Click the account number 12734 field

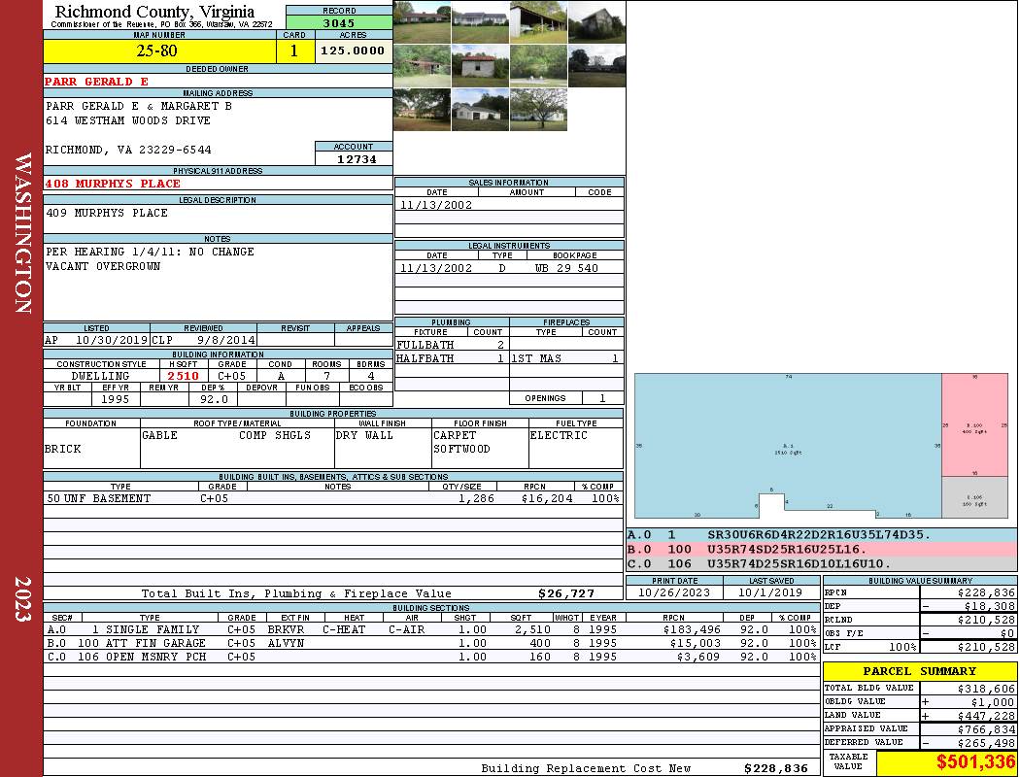(354, 159)
